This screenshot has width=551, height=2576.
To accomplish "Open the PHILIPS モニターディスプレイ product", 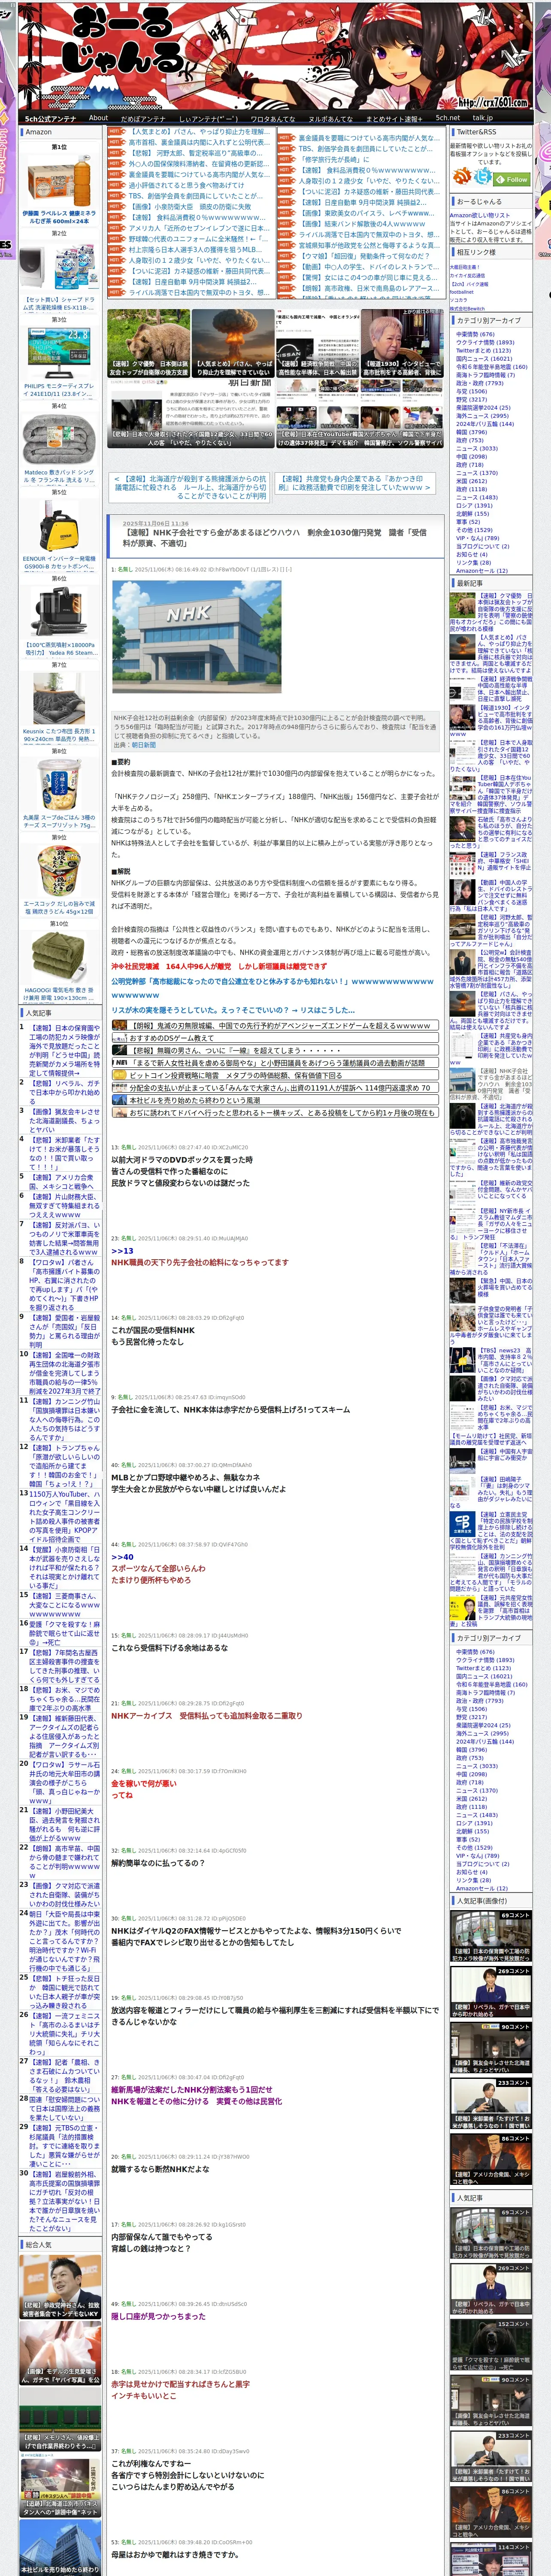I will click(x=59, y=389).
